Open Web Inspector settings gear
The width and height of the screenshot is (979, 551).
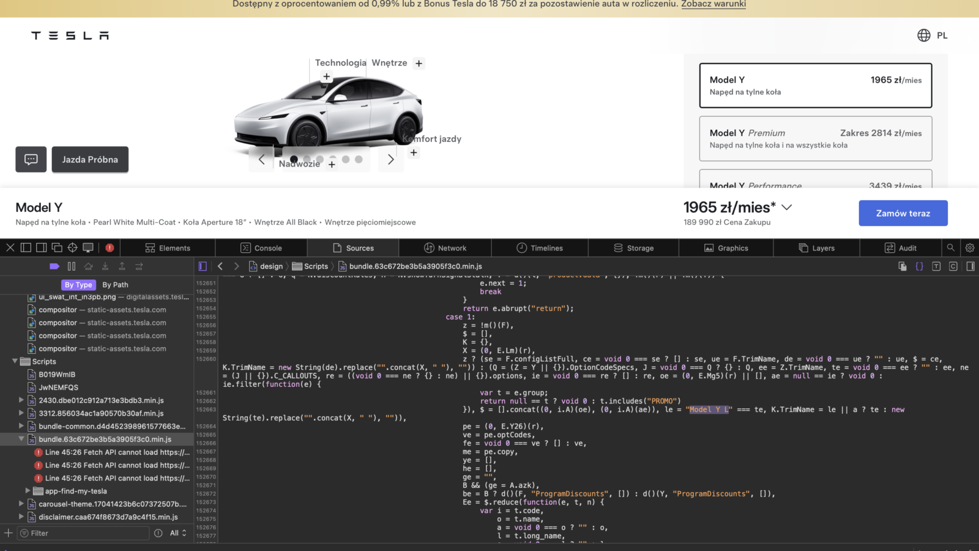click(x=970, y=248)
